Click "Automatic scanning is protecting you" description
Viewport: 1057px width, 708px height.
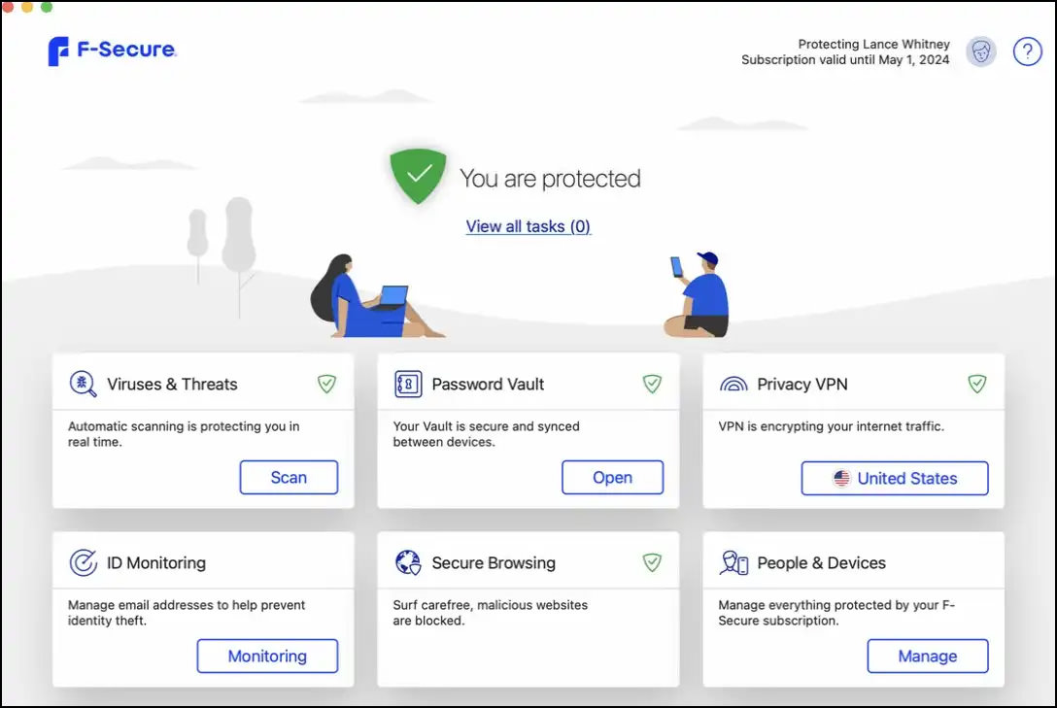(x=184, y=434)
